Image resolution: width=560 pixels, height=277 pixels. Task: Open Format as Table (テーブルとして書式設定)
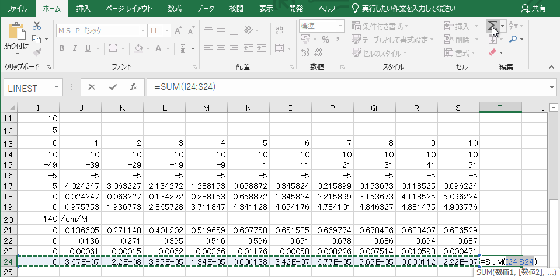[392, 40]
